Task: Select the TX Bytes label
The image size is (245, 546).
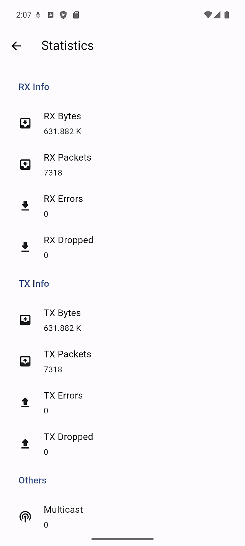Action: click(62, 313)
